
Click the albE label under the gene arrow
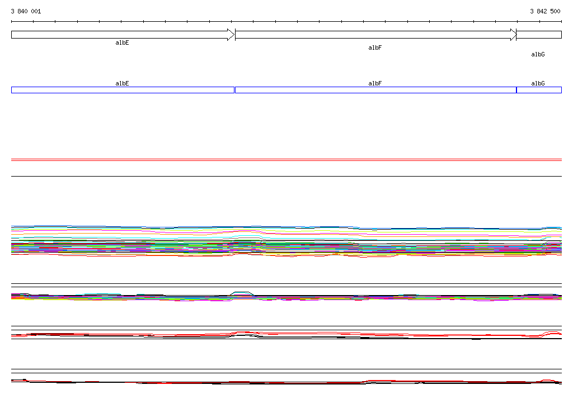point(122,42)
